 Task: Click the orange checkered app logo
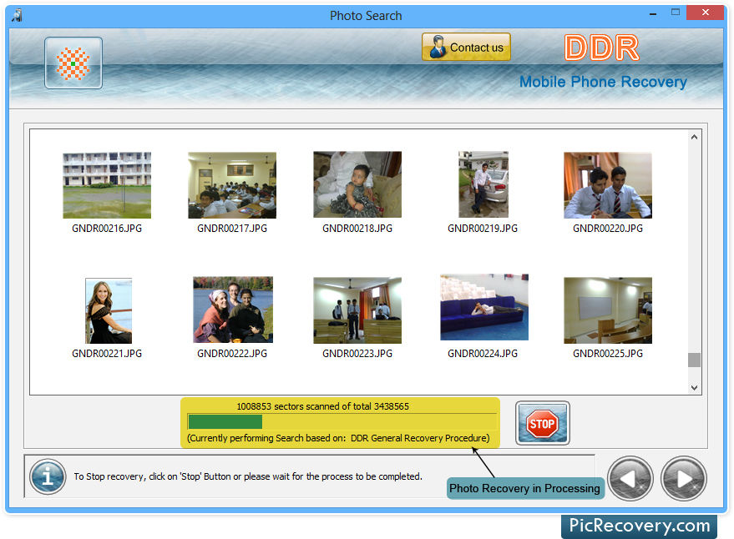click(73, 63)
